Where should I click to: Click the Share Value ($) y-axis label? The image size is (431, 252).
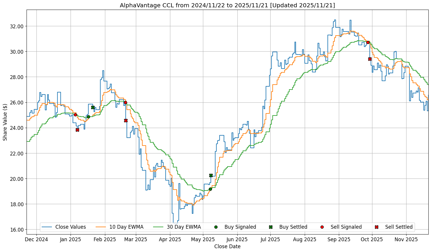click(5, 122)
